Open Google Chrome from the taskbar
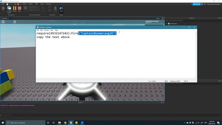 coord(65,123)
